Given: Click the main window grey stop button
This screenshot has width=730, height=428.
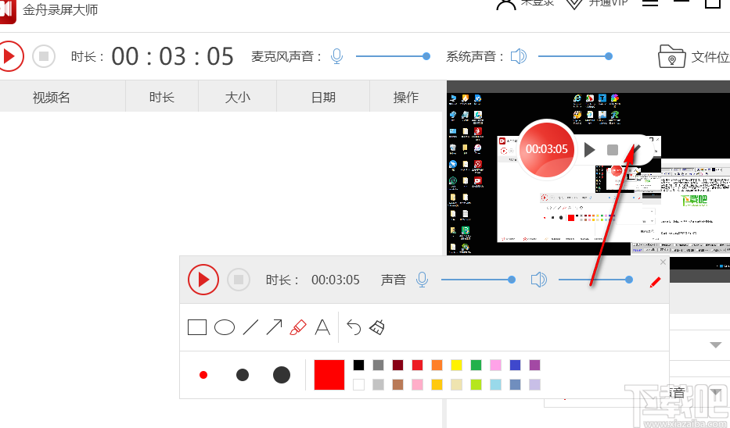Looking at the screenshot, I should 44,56.
